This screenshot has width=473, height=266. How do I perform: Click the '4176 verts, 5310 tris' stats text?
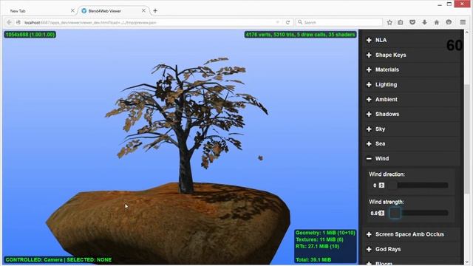[x=300, y=35]
